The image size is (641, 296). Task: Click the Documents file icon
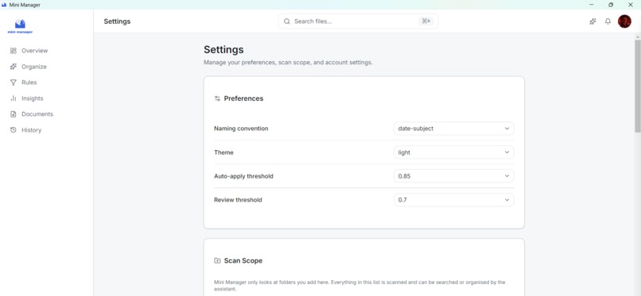(14, 114)
